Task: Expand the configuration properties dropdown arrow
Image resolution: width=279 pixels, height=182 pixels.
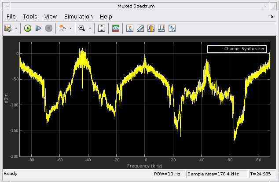Action: 16,28
